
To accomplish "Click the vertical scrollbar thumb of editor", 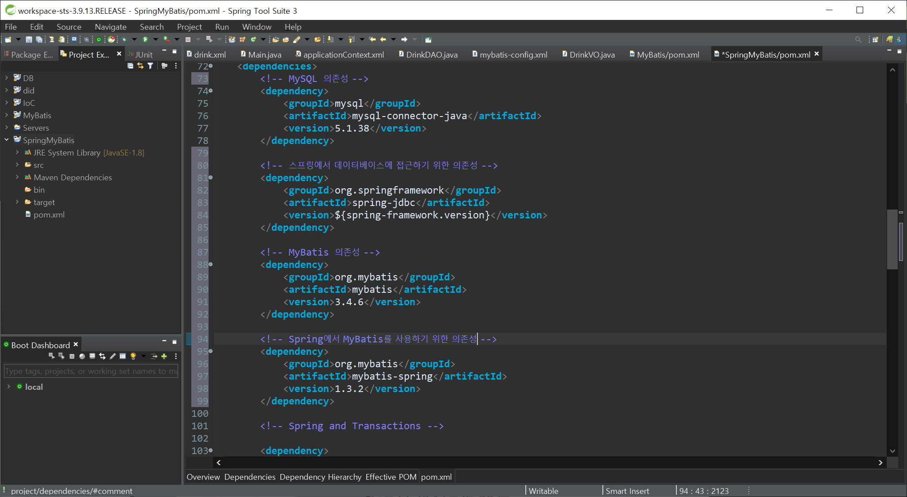I will click(x=892, y=239).
